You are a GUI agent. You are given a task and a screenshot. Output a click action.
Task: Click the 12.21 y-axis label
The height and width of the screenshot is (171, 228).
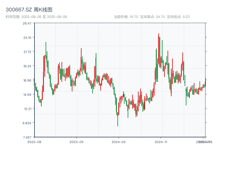click(28, 109)
